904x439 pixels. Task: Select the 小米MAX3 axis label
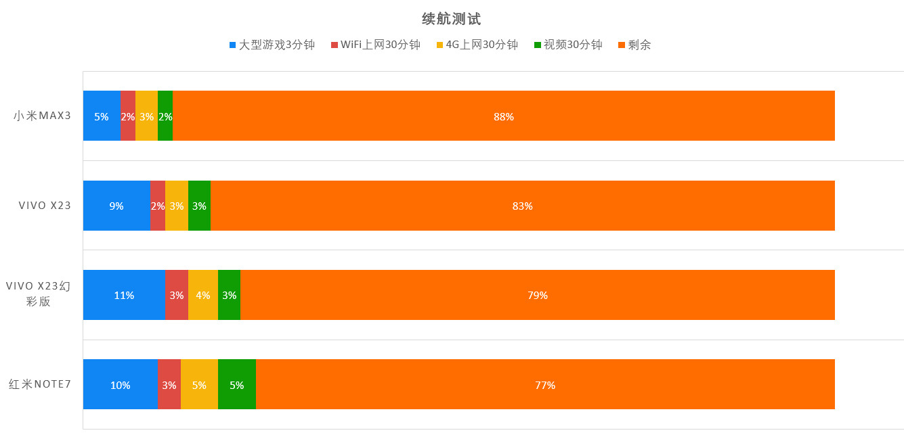[x=42, y=116]
